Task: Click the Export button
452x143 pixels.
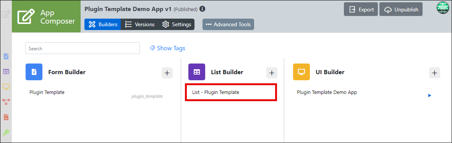Action: [361, 10]
